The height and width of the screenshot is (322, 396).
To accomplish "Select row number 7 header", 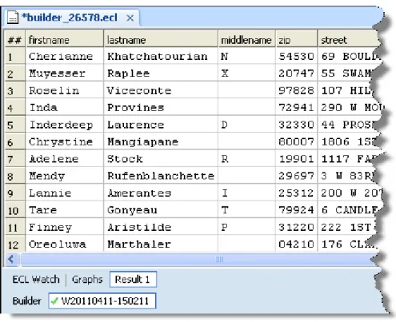I will pyautogui.click(x=15, y=159).
